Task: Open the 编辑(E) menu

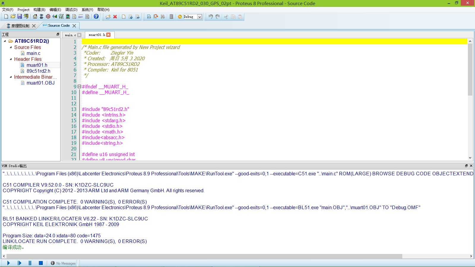Action: click(55, 9)
